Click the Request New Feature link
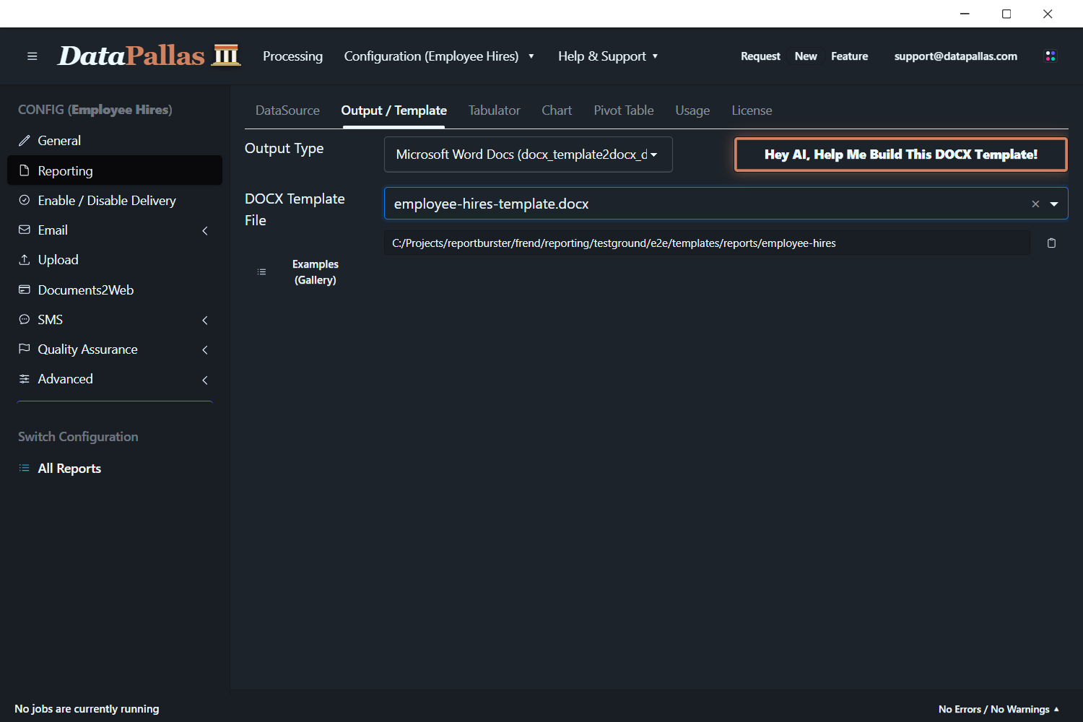This screenshot has height=722, width=1083. click(804, 56)
